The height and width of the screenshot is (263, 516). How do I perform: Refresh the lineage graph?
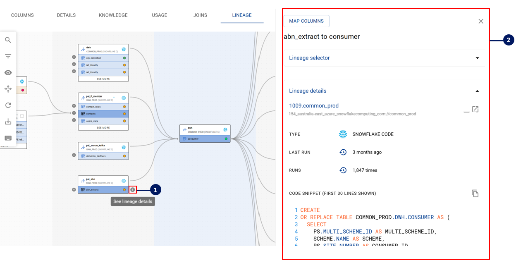(x=8, y=105)
